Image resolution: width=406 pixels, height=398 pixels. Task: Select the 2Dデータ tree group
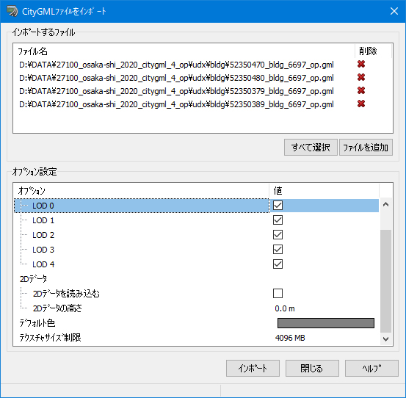(33, 279)
